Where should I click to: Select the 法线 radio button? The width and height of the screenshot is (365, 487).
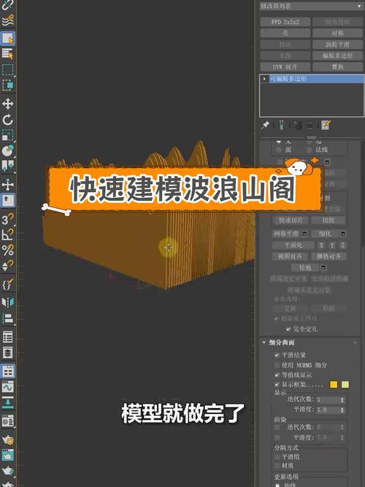309,150
